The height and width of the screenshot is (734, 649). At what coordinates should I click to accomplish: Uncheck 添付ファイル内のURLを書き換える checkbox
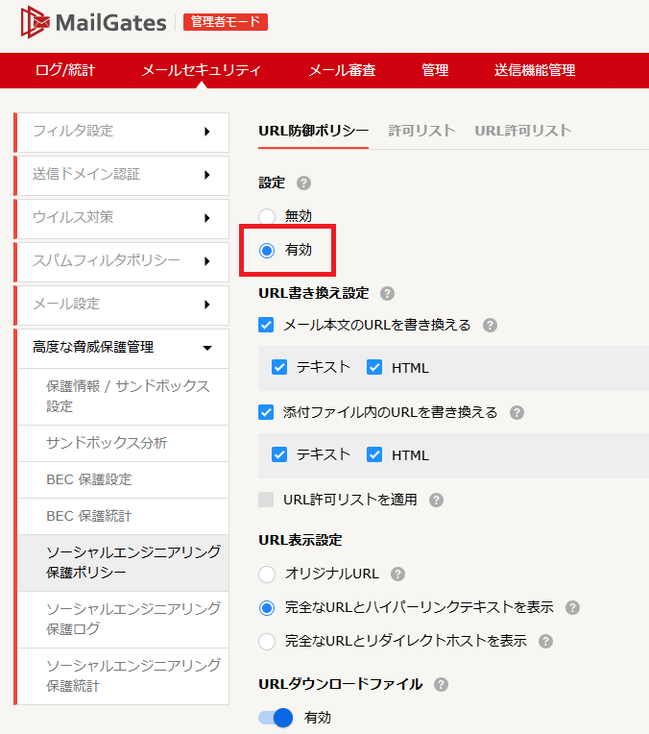[266, 412]
